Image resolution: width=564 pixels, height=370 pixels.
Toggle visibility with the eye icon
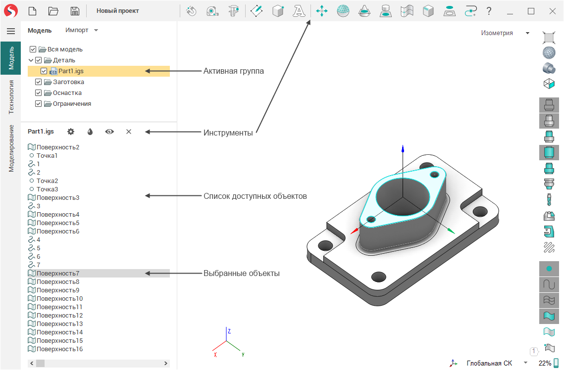click(109, 132)
